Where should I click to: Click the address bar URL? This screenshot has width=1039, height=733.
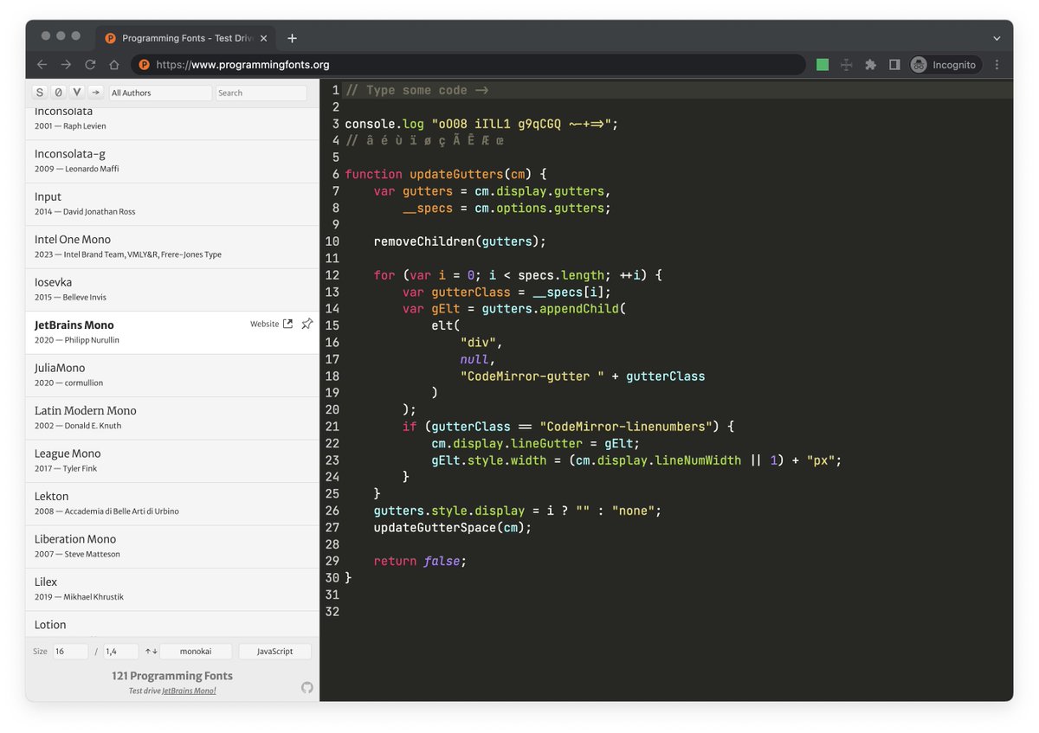point(242,65)
